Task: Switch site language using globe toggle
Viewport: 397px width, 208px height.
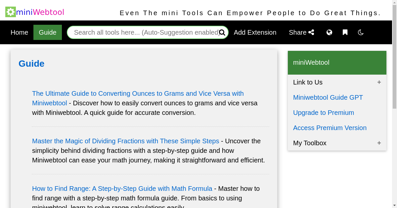Action: coord(329,32)
